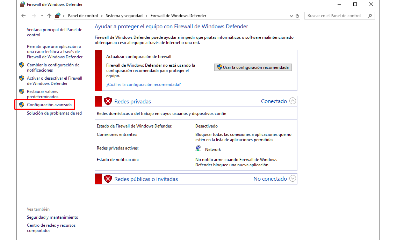Screen dimensions: 397x240
Task: Click 'Ayudar a proteger el equipo' page title
Action: (x=171, y=26)
